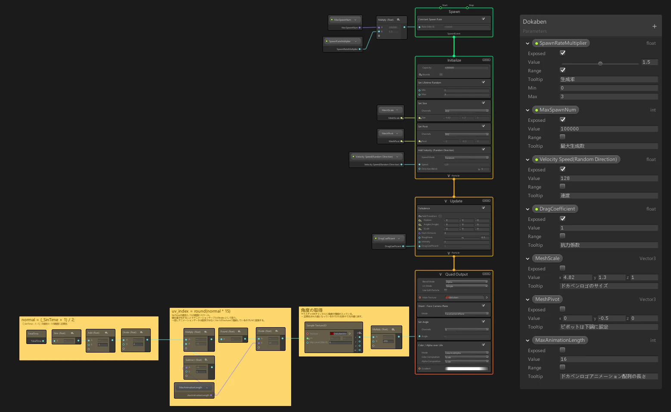Open Color Composition dropdown in Color over Life
The image size is (671, 412).
click(466, 357)
